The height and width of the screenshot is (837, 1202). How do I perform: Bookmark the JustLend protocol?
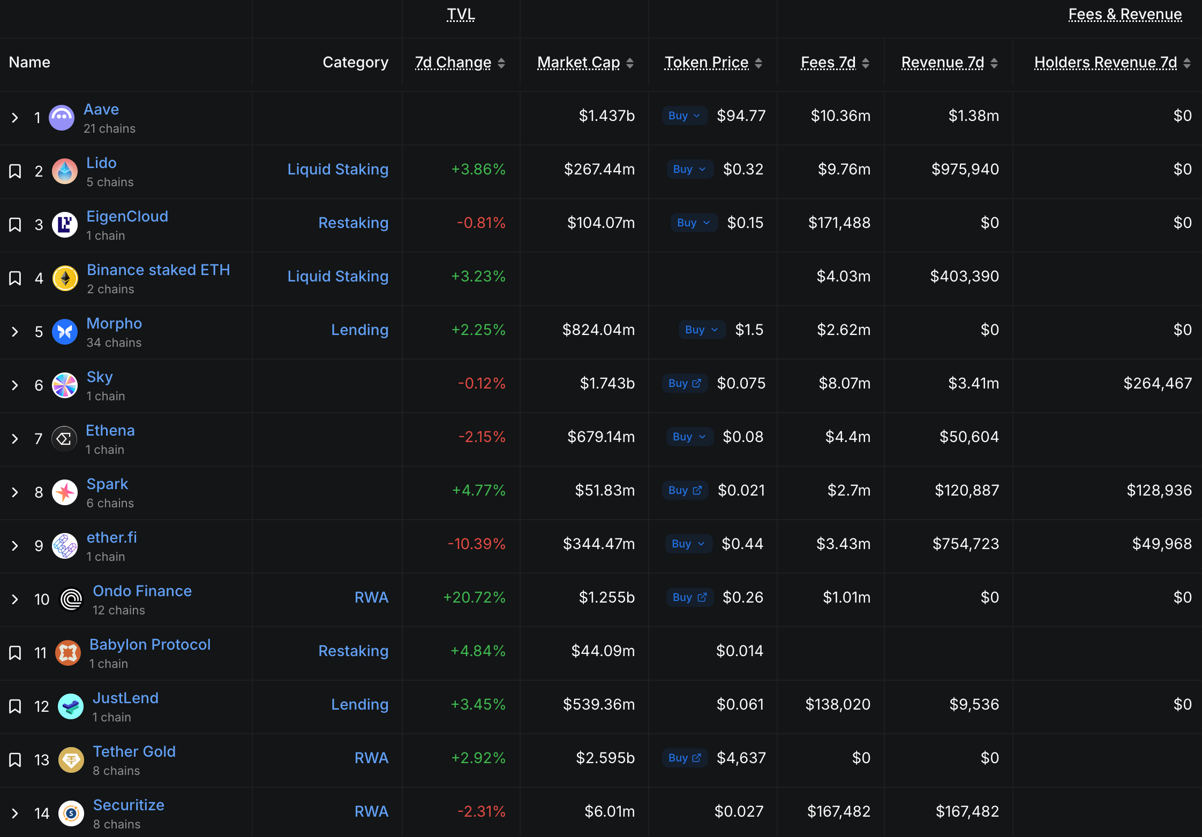click(15, 706)
